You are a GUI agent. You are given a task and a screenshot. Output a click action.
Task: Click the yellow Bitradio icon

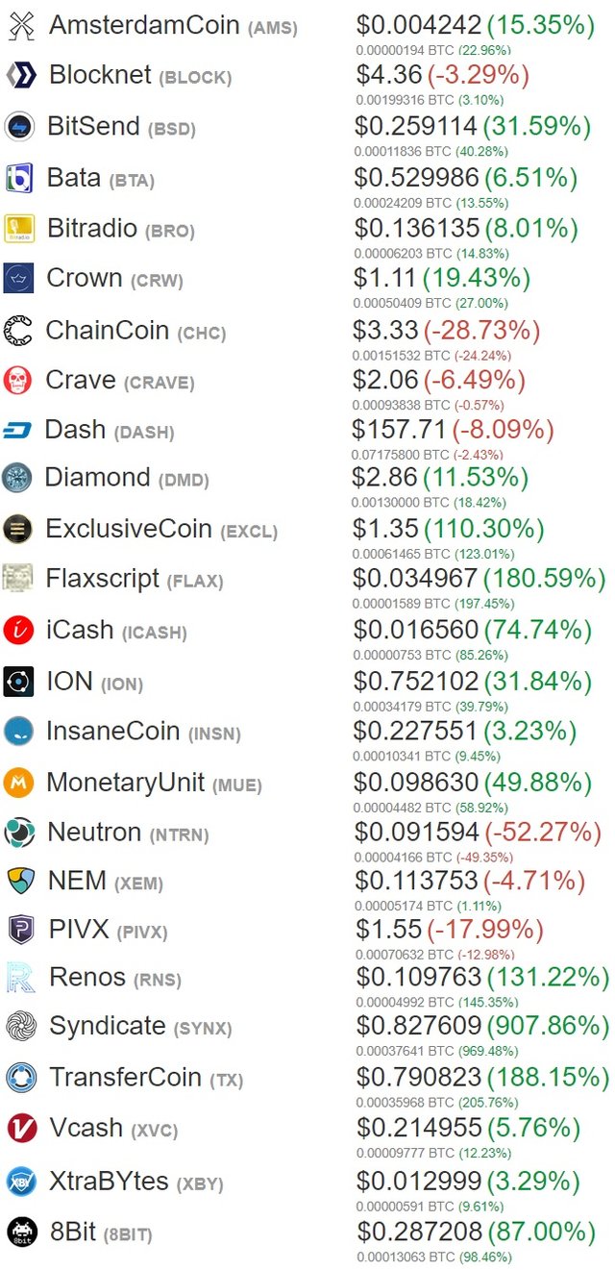click(x=19, y=229)
